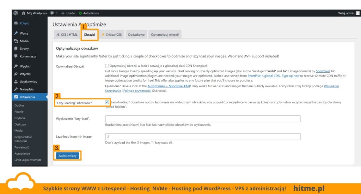Open the Mój Wordpress home icon
This screenshot has height=194, width=361.
coord(23,13)
